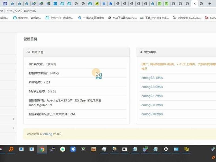The width and height of the screenshot is (216, 162).
Task: Open the white gear Settings taskbar icon
Action: (166, 149)
